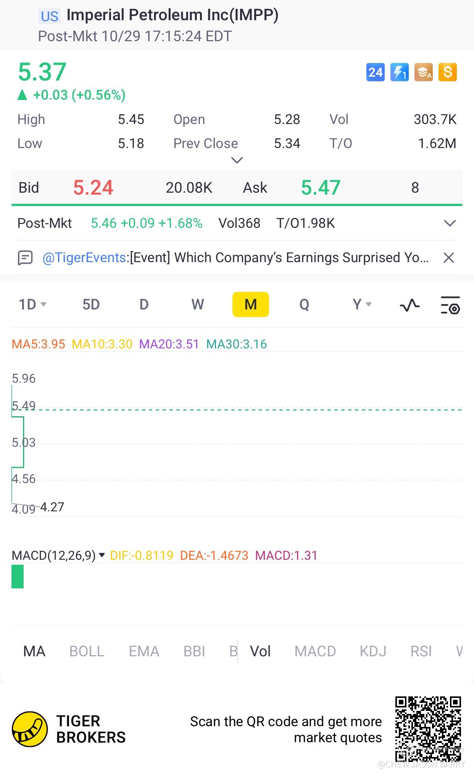Image resolution: width=474 pixels, height=775 pixels.
Task: Tap the lightning bolt level-1 badge
Action: [399, 72]
